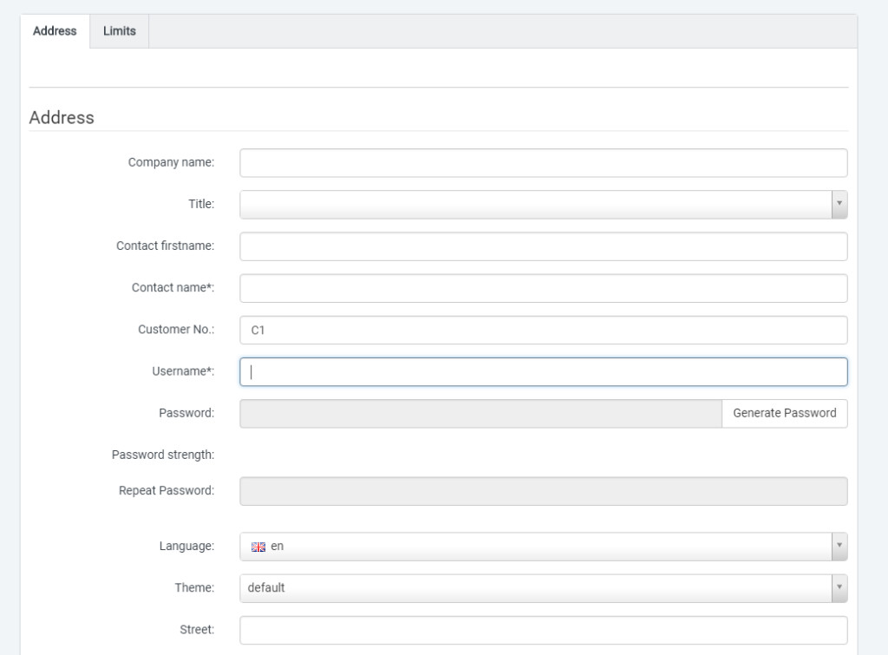Switch to the Limits tab
The image size is (888, 655).
(120, 31)
